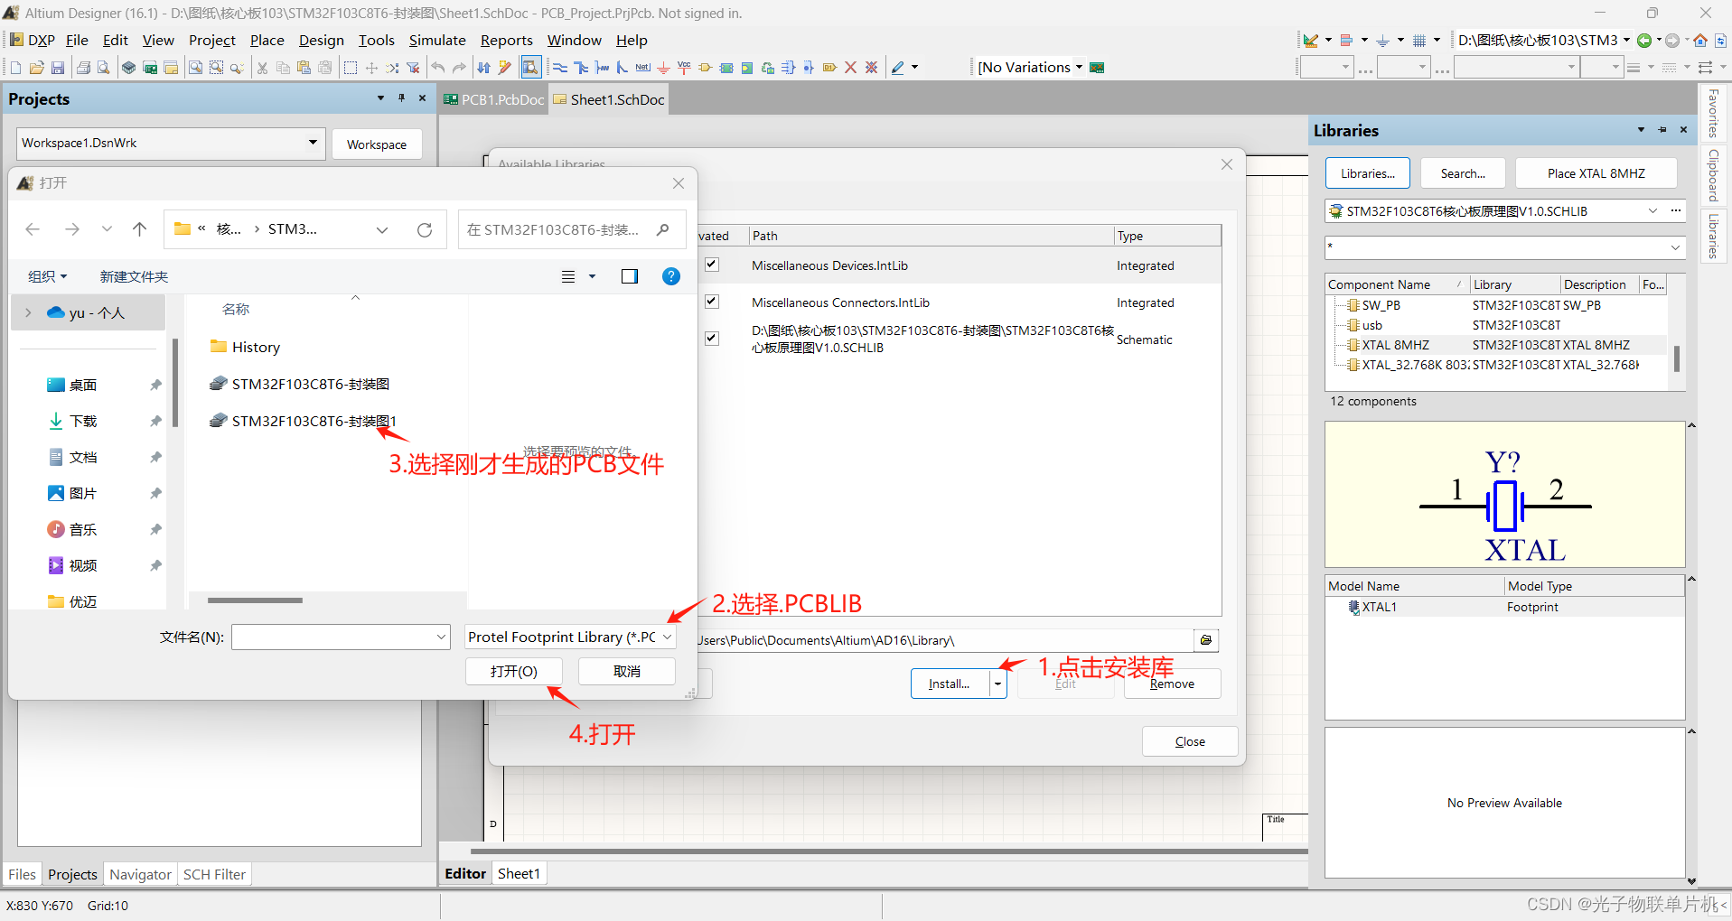
Task: Click the Browse Library icon in toolbar
Action: click(x=530, y=68)
